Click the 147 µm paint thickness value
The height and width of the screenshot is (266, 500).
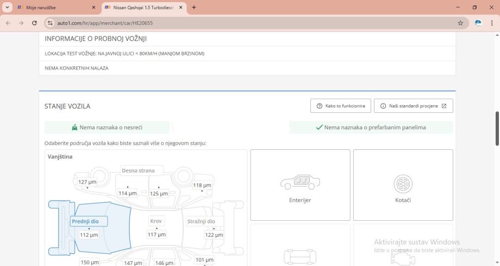133,263
